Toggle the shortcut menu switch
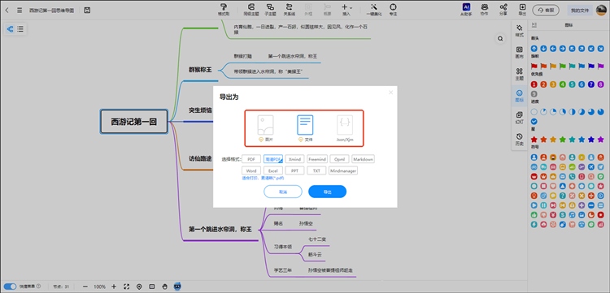Viewport: 610px width, 293px height. (10, 287)
